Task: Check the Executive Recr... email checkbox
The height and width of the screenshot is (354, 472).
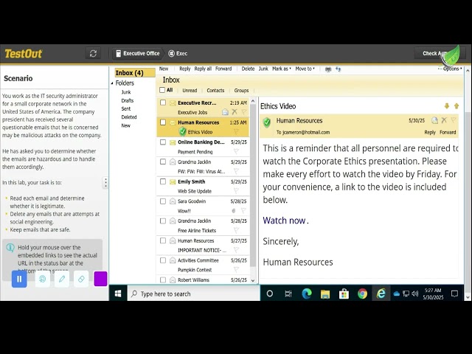Action: pyautogui.click(x=163, y=103)
